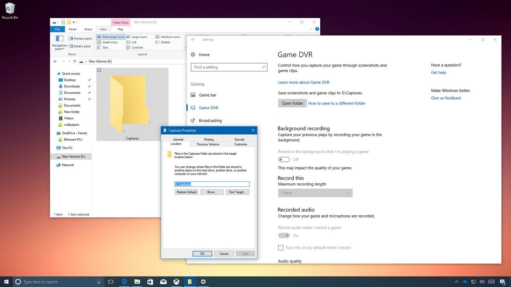511x287 pixels.
Task: Toggle on background recording while playing
Action: 284,159
